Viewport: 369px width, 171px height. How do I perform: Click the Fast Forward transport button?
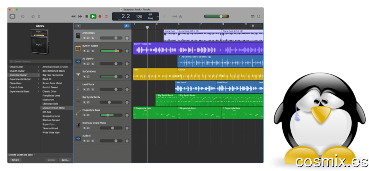click(x=80, y=17)
